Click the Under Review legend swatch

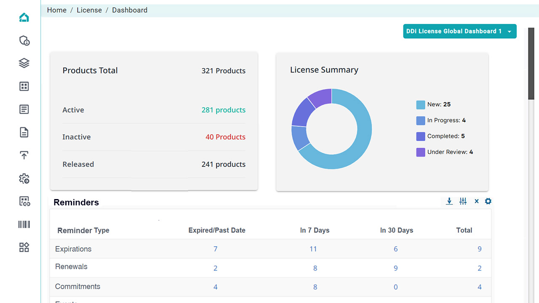click(420, 152)
